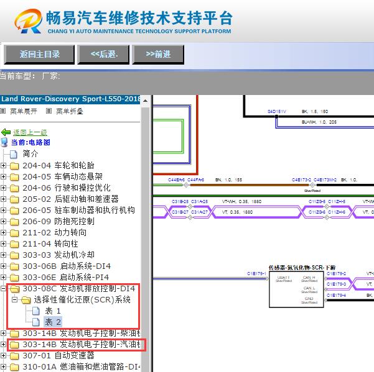Click the 菜单展开 list icon

click(3, 111)
